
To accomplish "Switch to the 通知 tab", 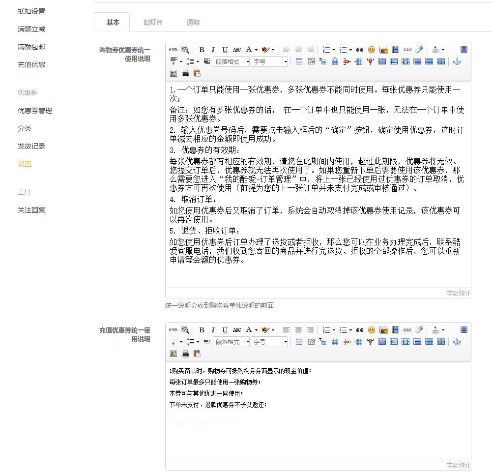I will pos(193,23).
